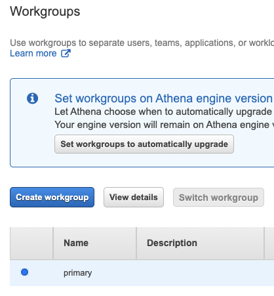This screenshot has width=274, height=296.
Task: Select the primary workgroup radio button
Action: coord(24,272)
